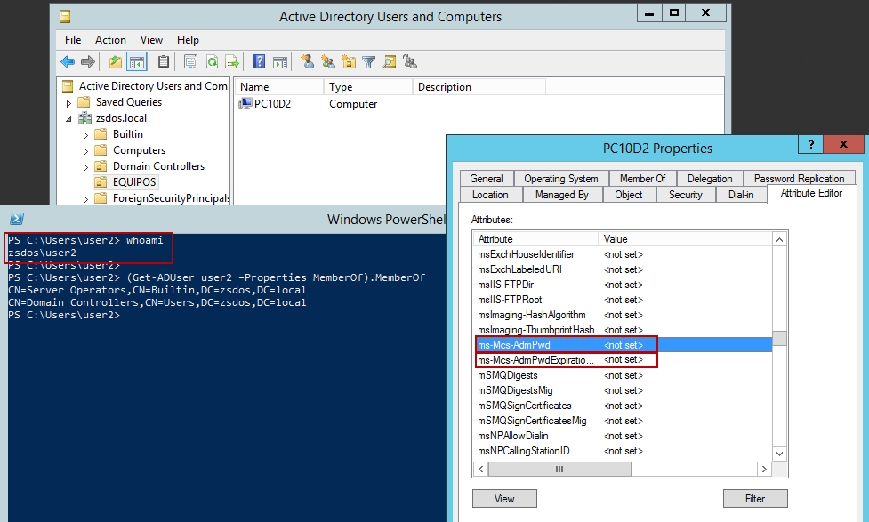Sort by the Type column header
This screenshot has width=869, height=522.
tap(368, 87)
